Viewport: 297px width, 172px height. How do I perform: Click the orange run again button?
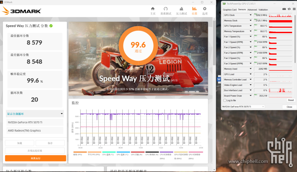[35, 158]
